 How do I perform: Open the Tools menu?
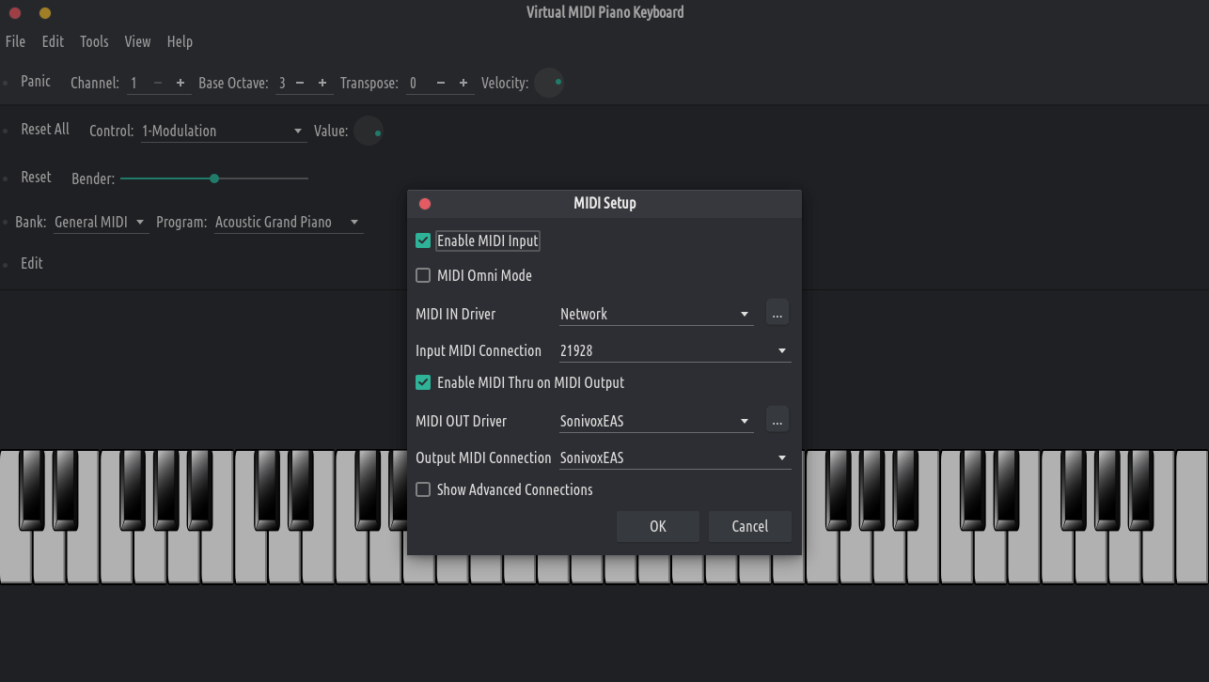(94, 41)
